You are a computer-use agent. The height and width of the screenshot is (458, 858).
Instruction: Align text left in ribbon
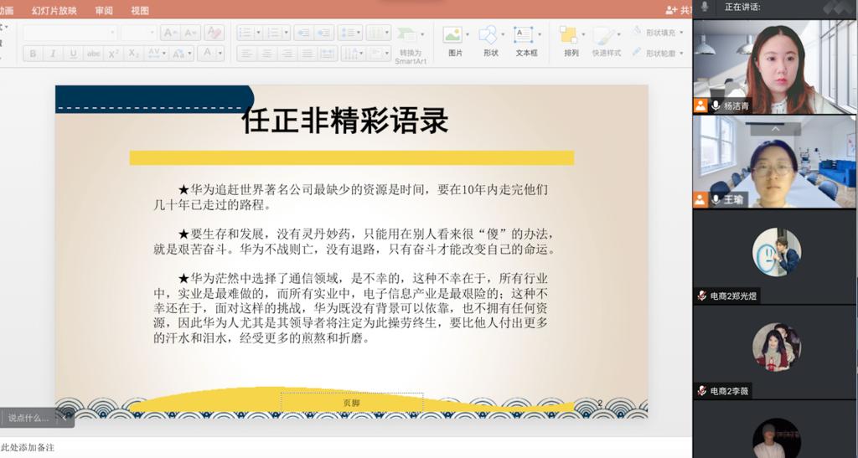tap(247, 54)
